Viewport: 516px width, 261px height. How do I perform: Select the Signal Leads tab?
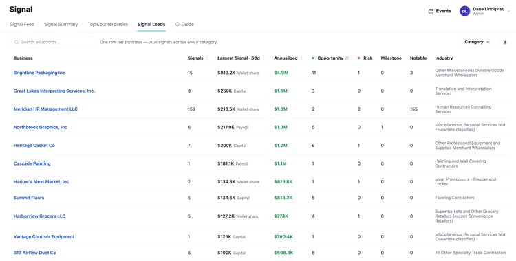[151, 24]
